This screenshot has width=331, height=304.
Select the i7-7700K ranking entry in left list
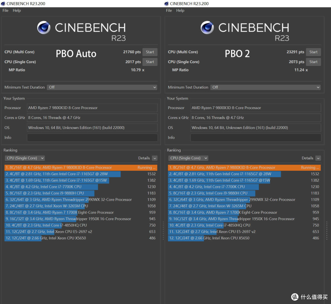click(x=81, y=187)
